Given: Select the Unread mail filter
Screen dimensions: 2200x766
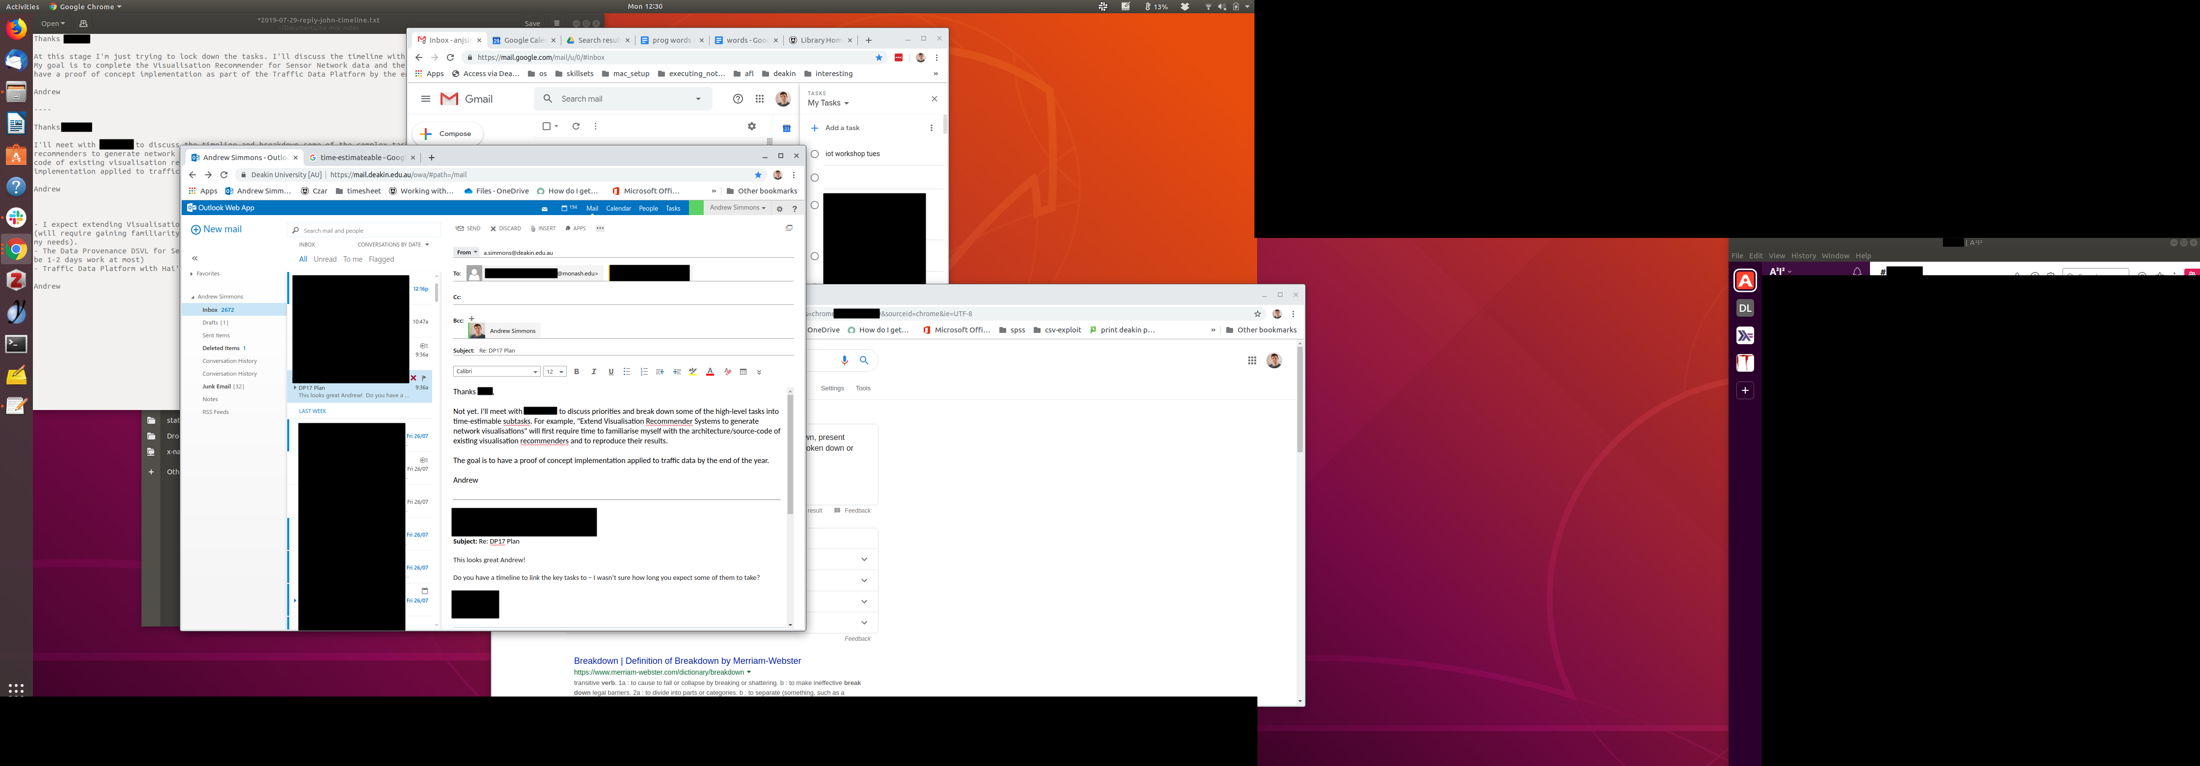Looking at the screenshot, I should coord(325,260).
